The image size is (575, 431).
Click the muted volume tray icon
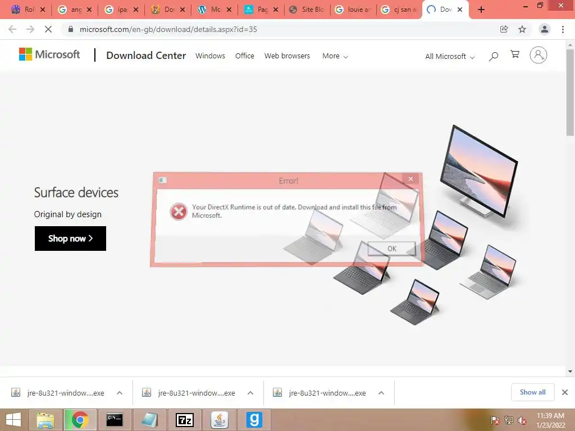coord(522,420)
